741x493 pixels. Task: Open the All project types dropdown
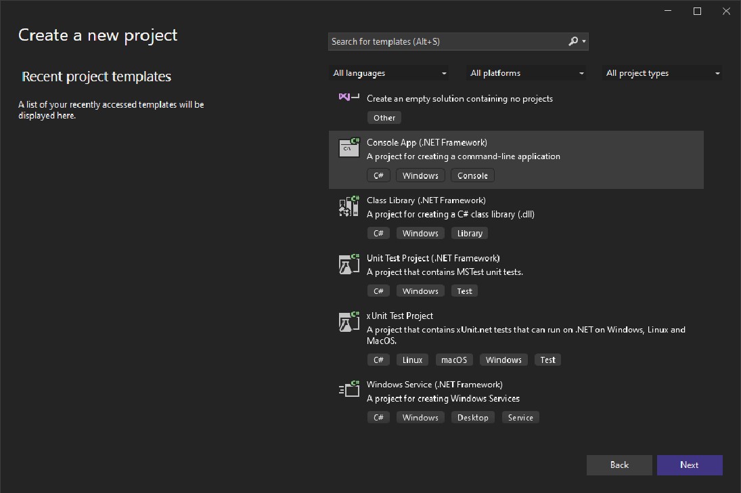click(662, 72)
